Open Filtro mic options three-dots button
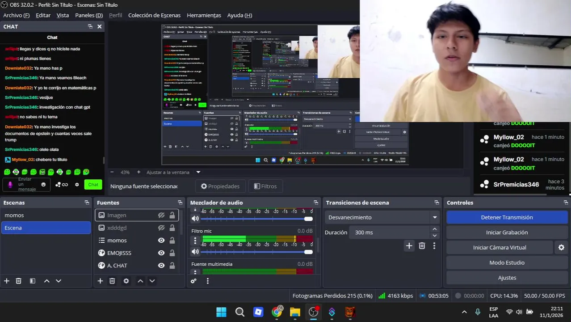Image resolution: width=571 pixels, height=322 pixels. point(195,241)
